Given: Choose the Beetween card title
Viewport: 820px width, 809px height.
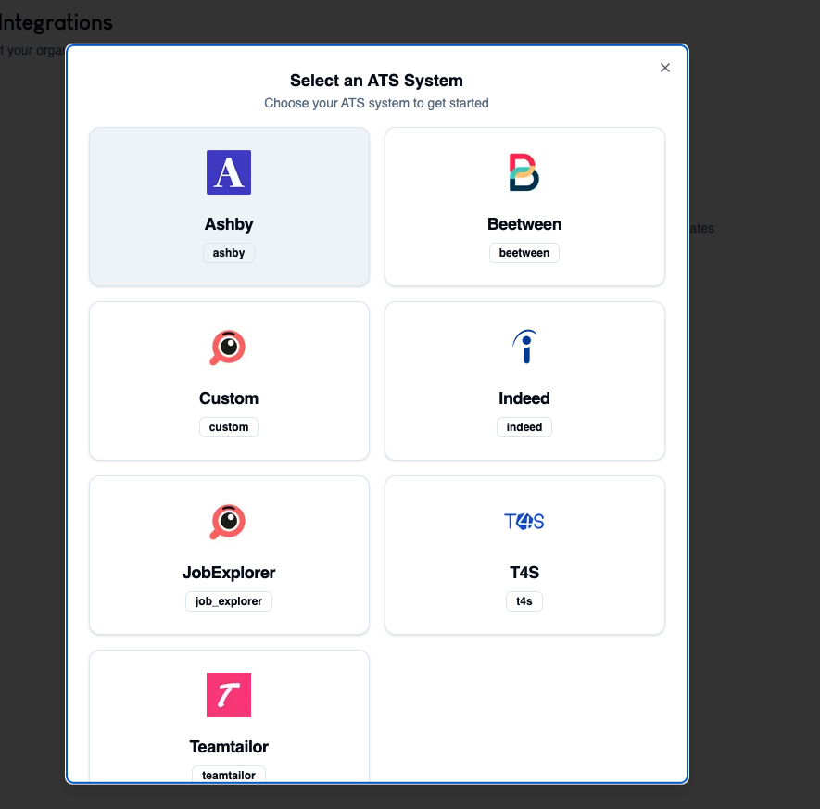Looking at the screenshot, I should coord(524,224).
